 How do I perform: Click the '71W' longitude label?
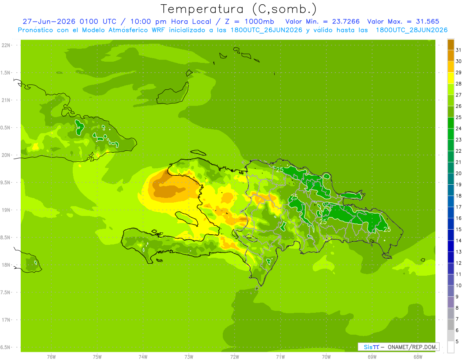pyautogui.click(x=280, y=357)
